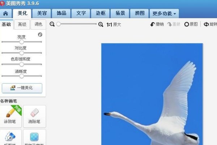Screen dimensions: 217x145
Task: Click the 旋转 rotate button
Action: pos(210,24)
